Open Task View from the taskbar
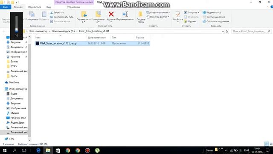This screenshot has height=154, width=273. click(24, 150)
